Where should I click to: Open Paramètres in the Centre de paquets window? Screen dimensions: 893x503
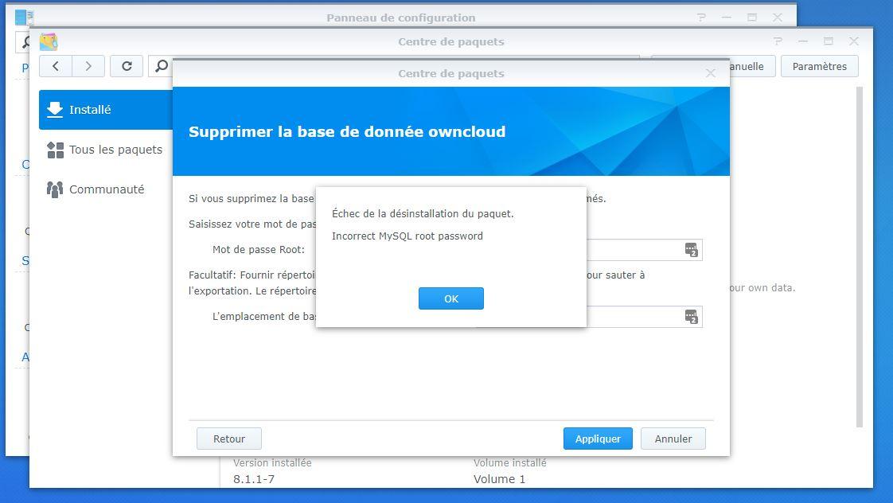[819, 66]
